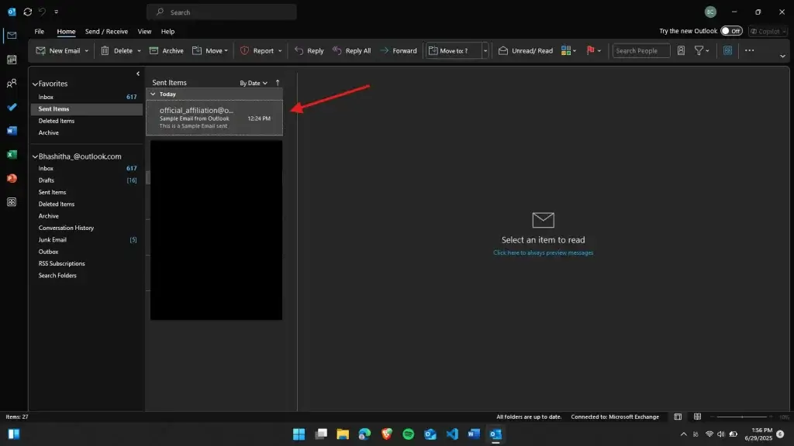Open the Calendar module in the navigation bar
The height and width of the screenshot is (446, 794).
coord(12,60)
